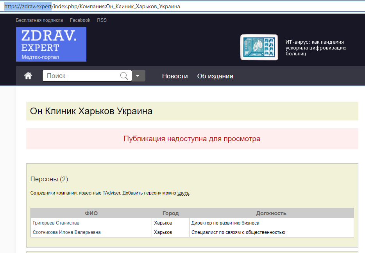Viewport: 365px width, 253px height.
Task: Click the ZDRAV.EXPERT logo
Action: pyautogui.click(x=51, y=44)
